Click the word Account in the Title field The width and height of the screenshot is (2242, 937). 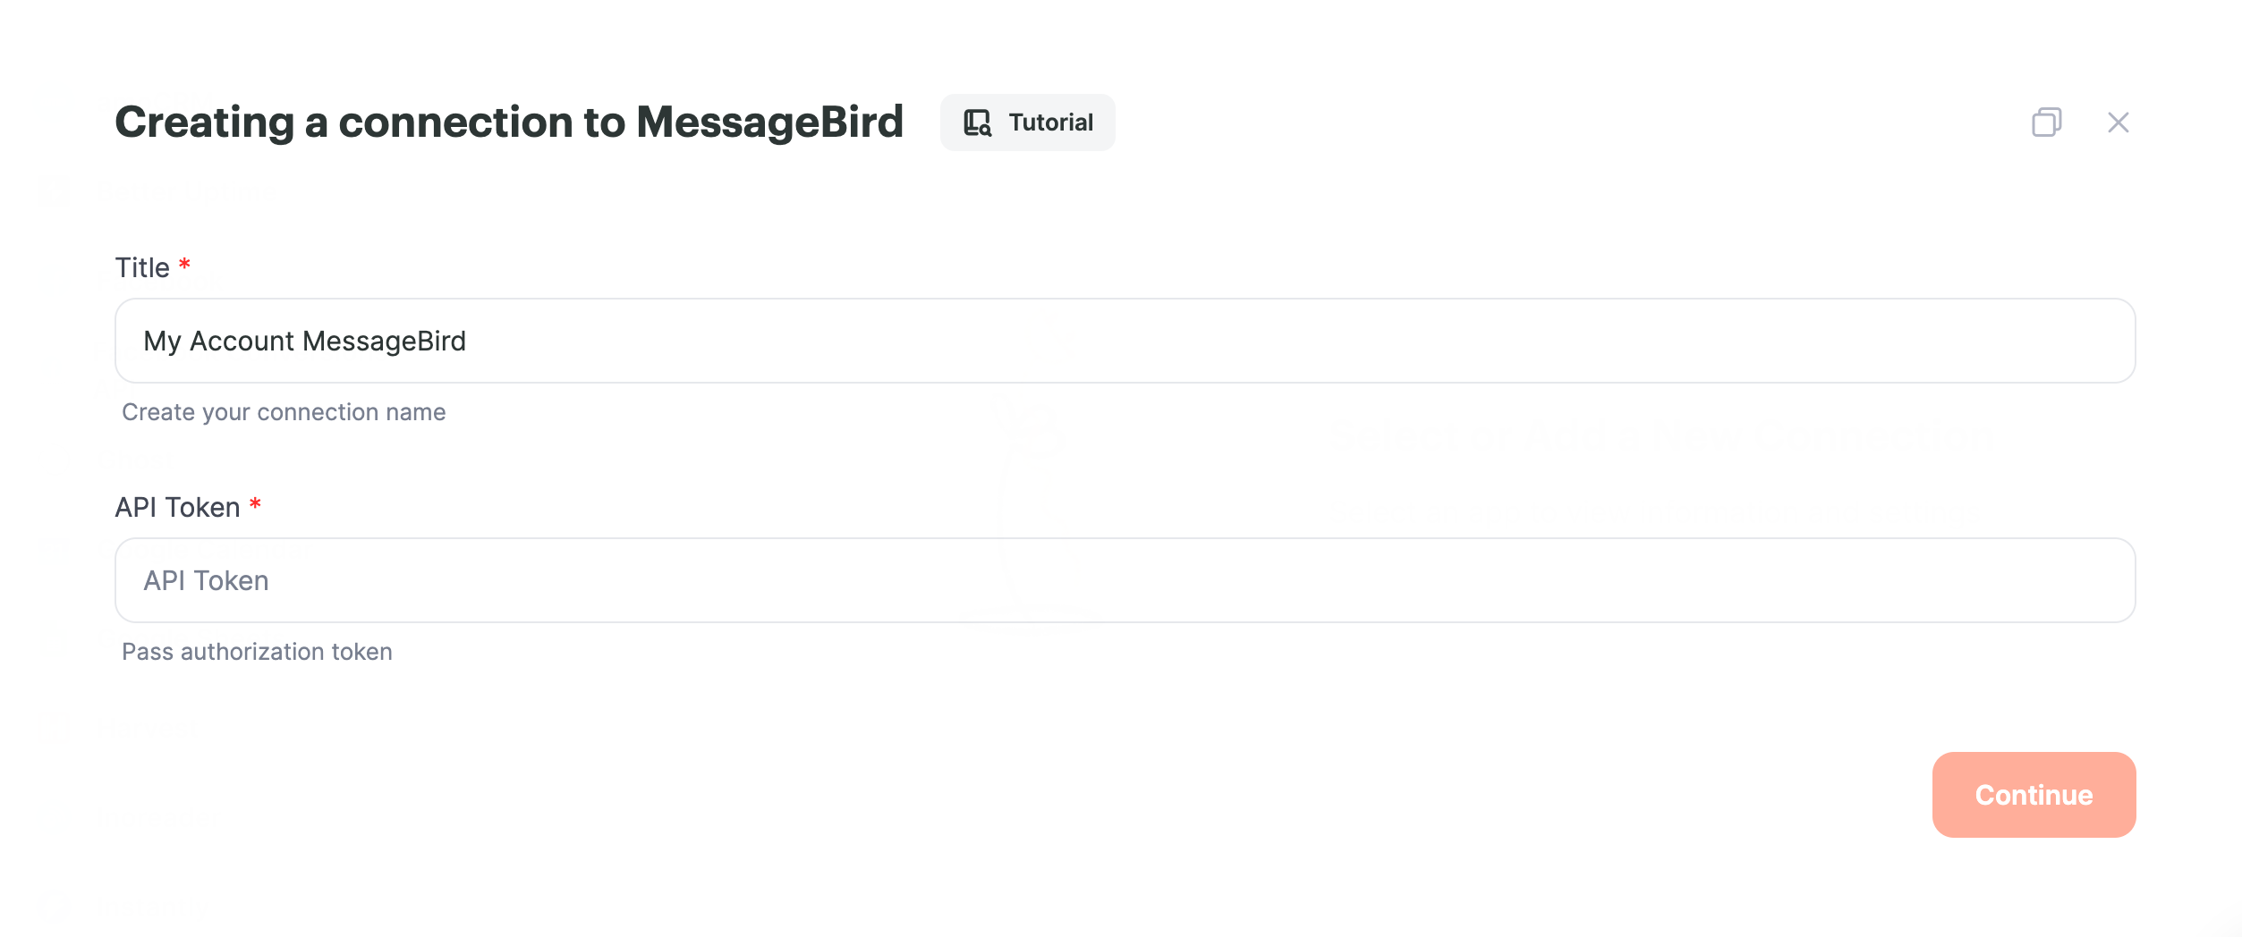click(242, 342)
